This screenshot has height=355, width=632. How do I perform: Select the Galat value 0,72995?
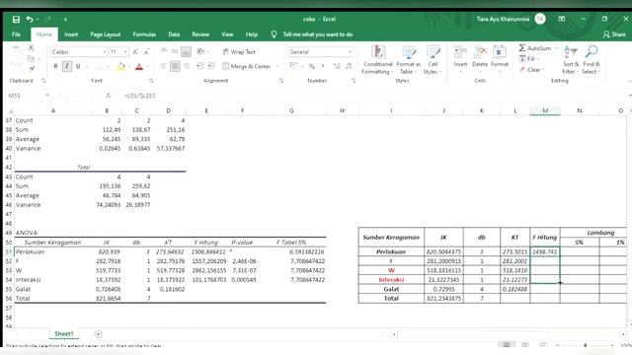443,289
